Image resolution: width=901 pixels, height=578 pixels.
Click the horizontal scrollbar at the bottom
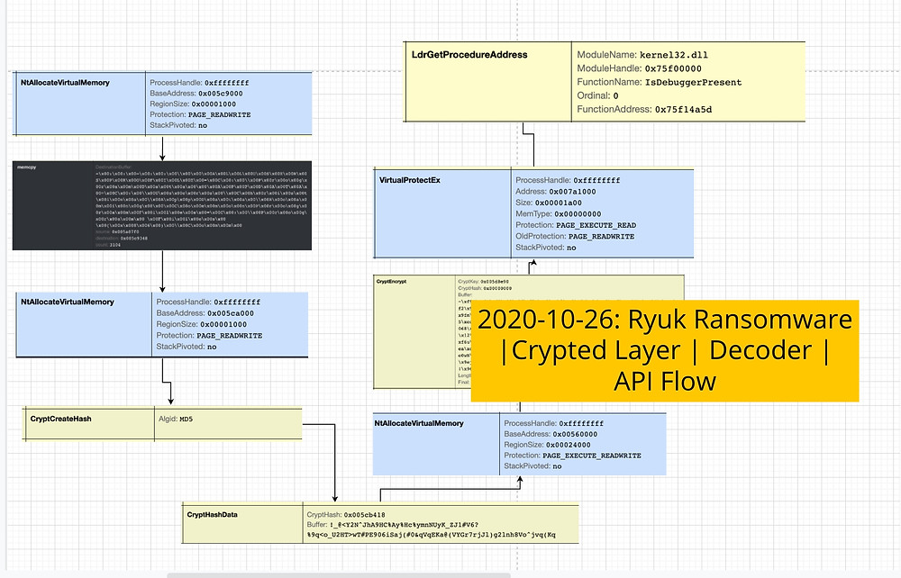(x=339, y=575)
